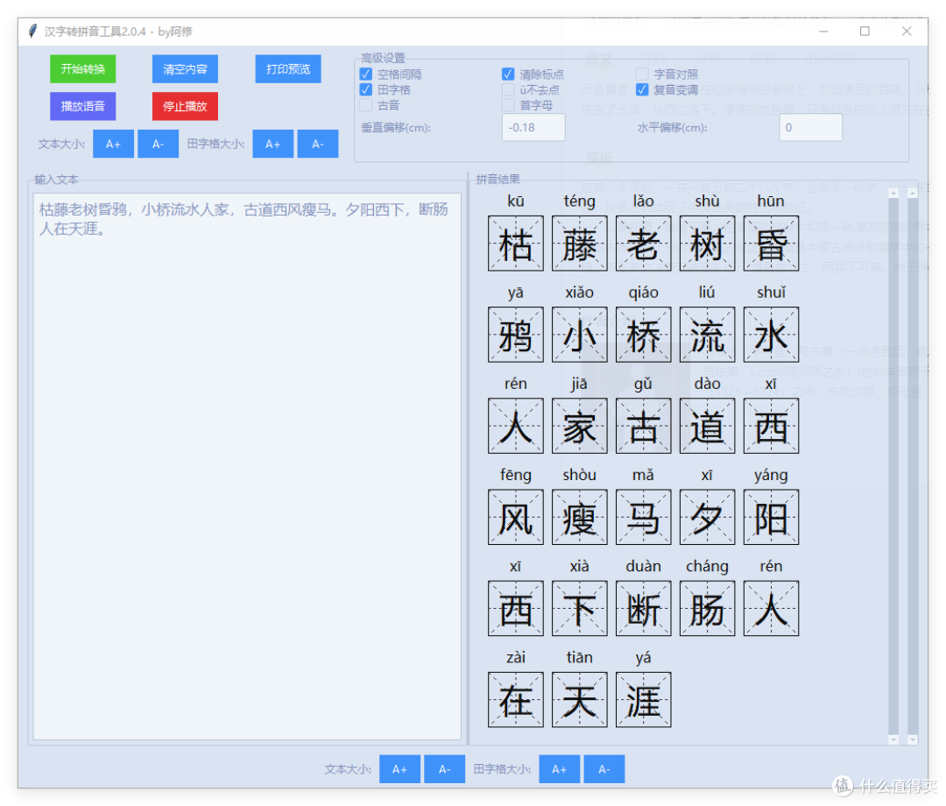This screenshot has height=806, width=946.
Task: Click the pinyin label 'téng'
Action: [x=579, y=201]
